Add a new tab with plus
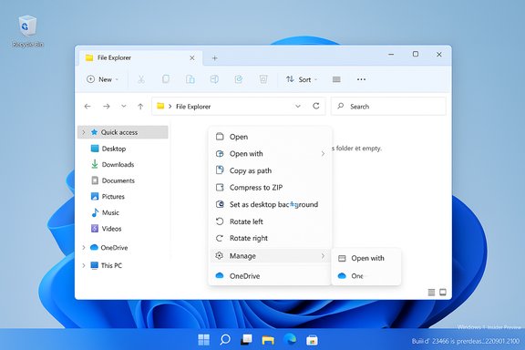The width and height of the screenshot is (525, 350). tap(214, 58)
